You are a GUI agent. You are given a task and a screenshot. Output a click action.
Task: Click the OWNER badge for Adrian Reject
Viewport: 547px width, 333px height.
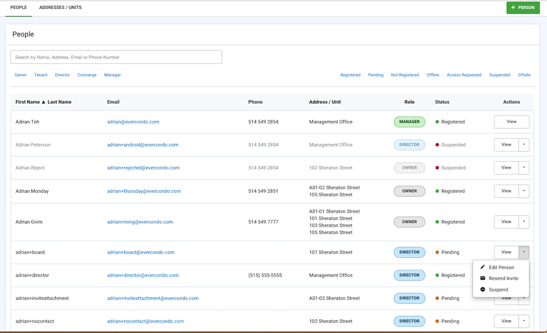pyautogui.click(x=410, y=168)
